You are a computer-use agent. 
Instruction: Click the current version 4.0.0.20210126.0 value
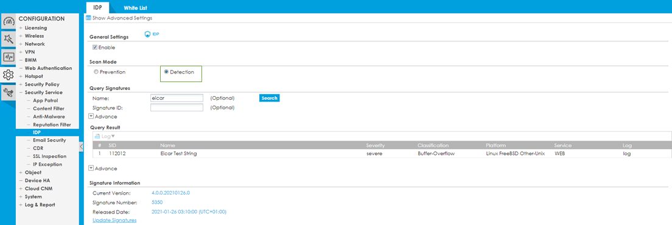click(170, 193)
